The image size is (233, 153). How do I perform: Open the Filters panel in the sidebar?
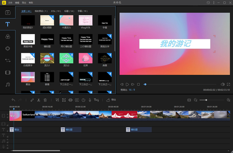point(8,37)
